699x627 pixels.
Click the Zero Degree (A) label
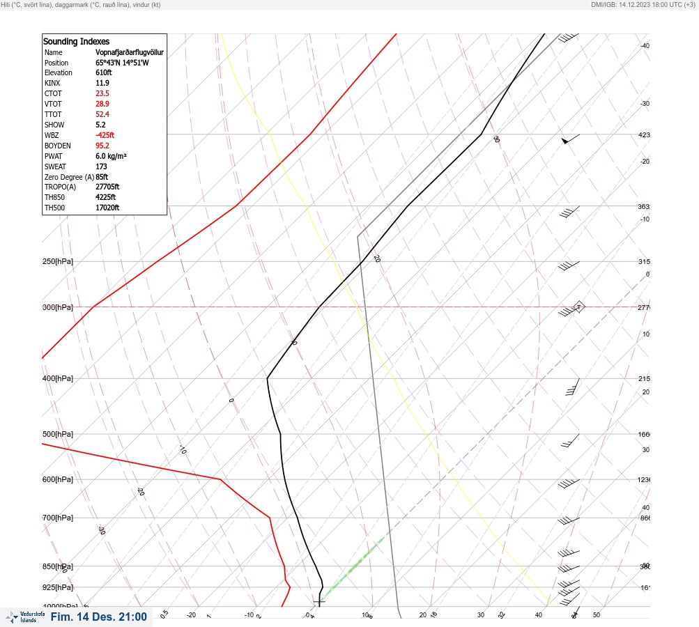click(x=69, y=177)
